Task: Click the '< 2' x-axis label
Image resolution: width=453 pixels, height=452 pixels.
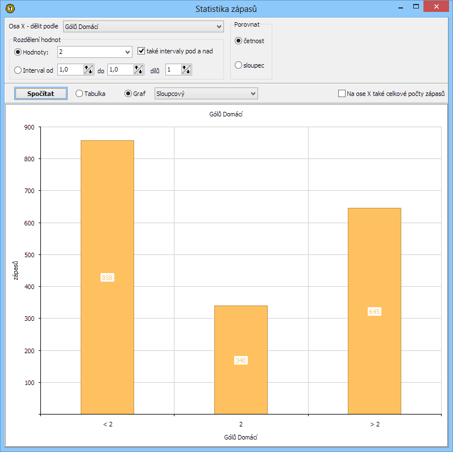Action: (x=108, y=424)
